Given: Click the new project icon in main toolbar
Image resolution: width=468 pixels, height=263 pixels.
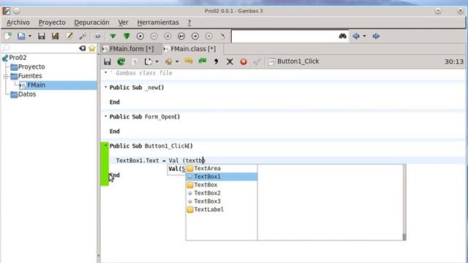Looking at the screenshot, I should tap(8, 36).
